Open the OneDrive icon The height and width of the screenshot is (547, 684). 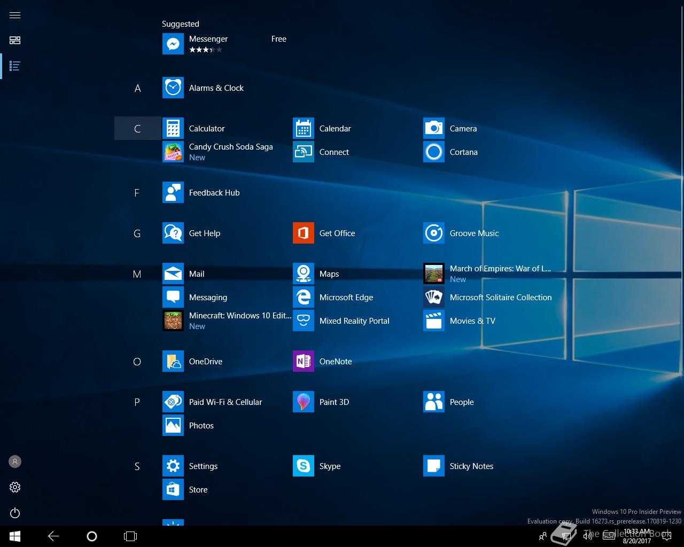(x=173, y=361)
